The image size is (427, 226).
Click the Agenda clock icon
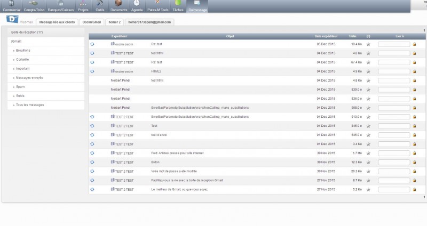(137, 3)
